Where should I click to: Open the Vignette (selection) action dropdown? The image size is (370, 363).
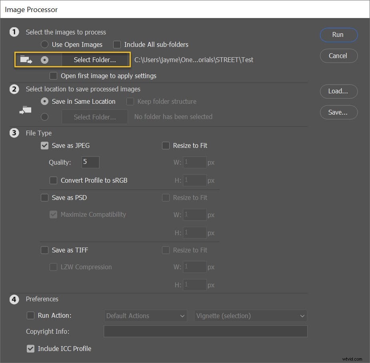click(x=250, y=316)
